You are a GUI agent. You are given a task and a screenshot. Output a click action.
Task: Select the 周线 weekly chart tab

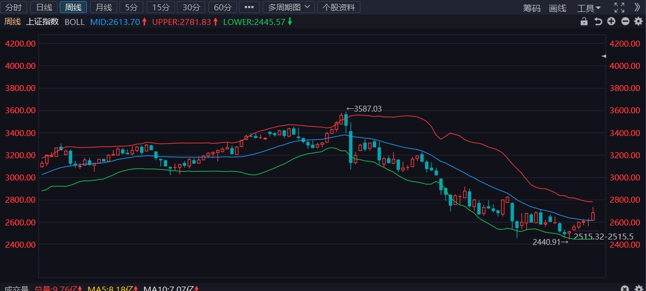[x=73, y=7]
